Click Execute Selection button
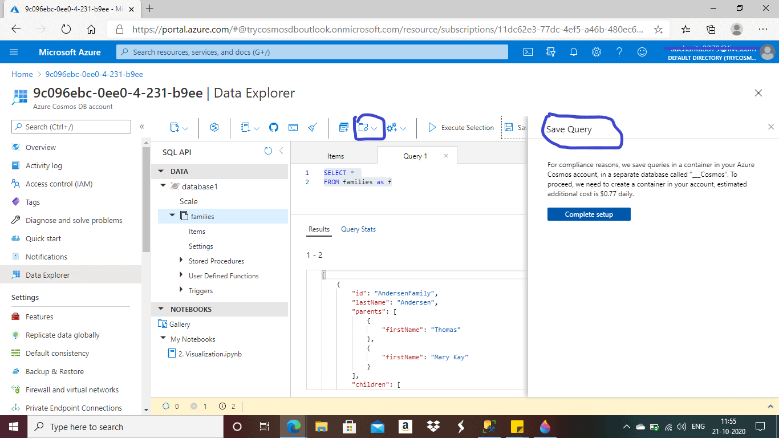779x438 pixels. [461, 128]
